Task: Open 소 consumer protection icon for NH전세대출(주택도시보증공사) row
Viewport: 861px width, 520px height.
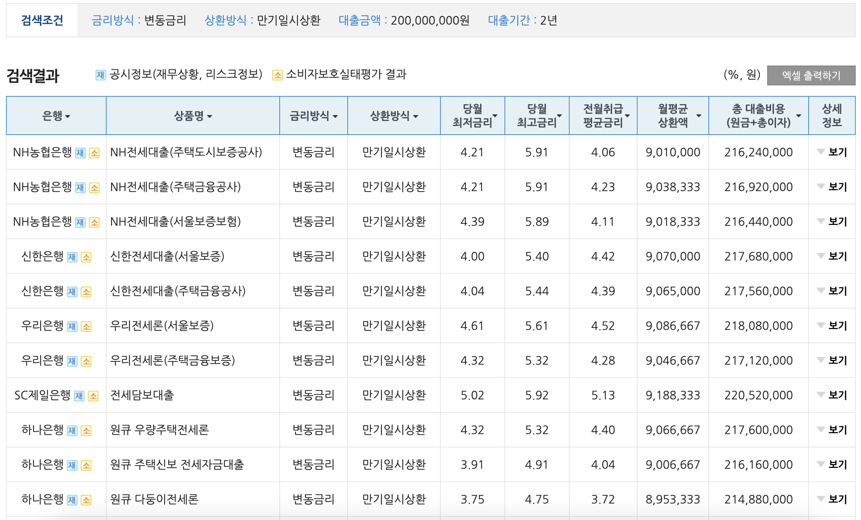Action: point(94,153)
